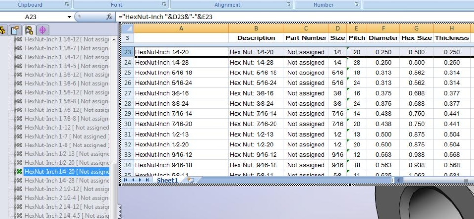474x219 pixels.
Task: Open the Clipboard group dialog launcher
Action: pyautogui.click(x=67, y=4)
